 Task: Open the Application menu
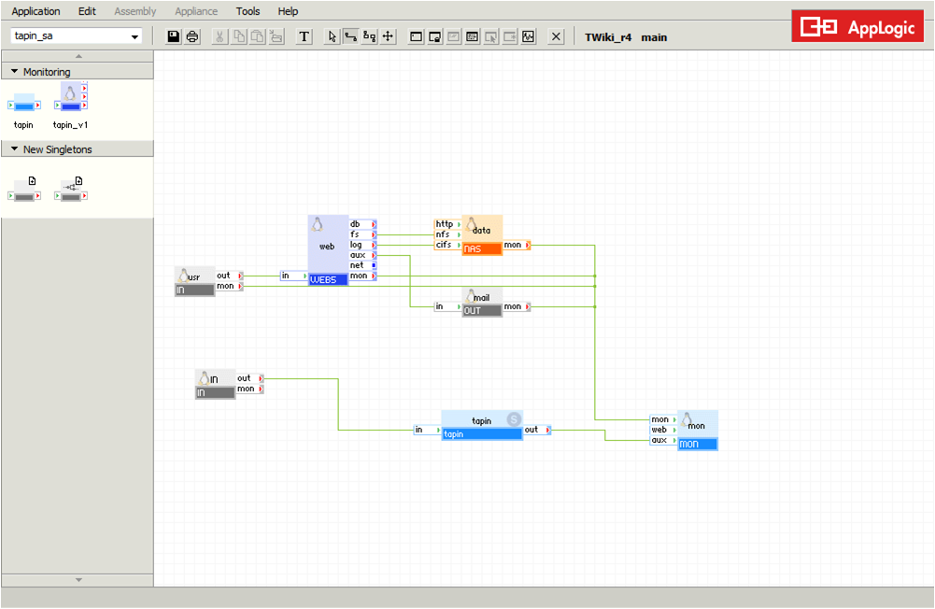click(x=35, y=11)
